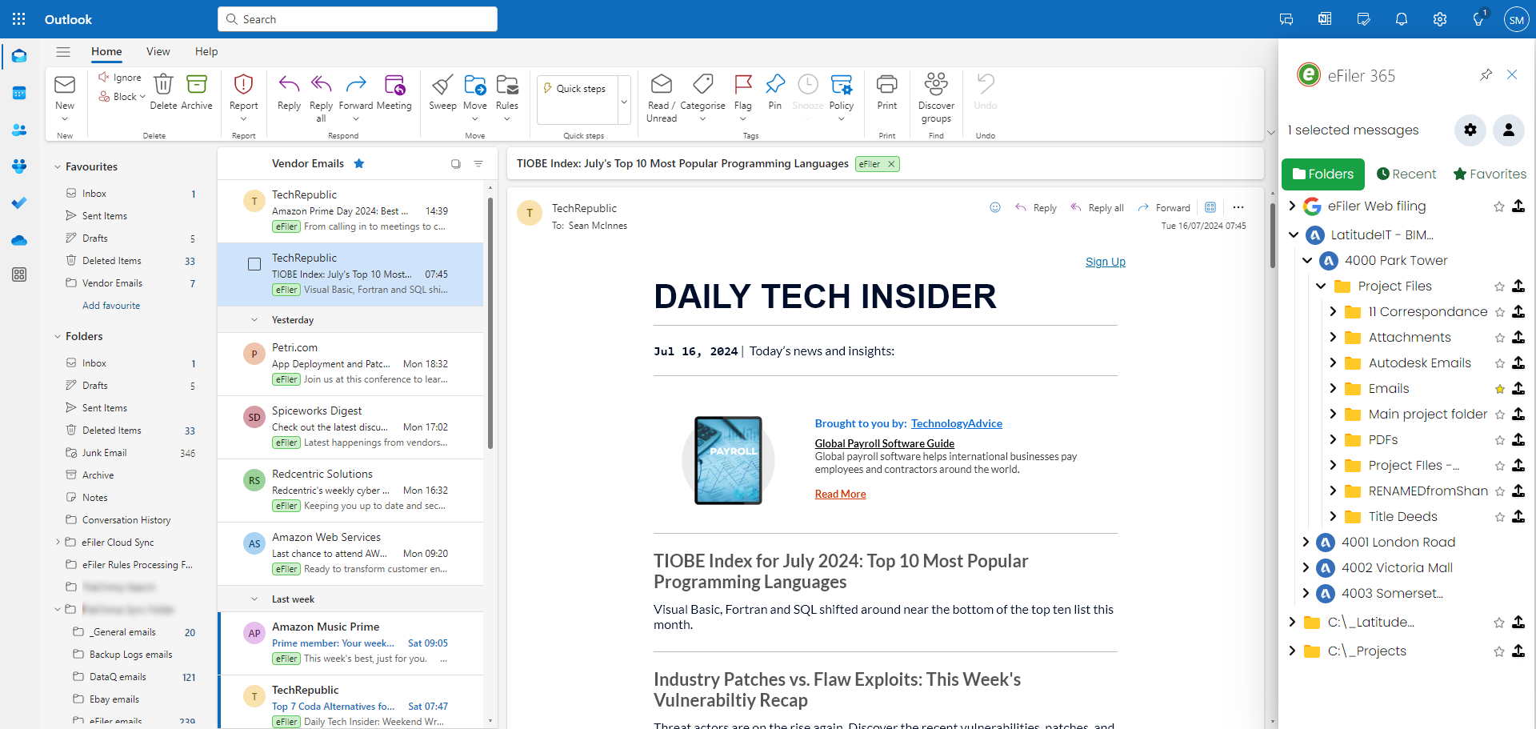The width and height of the screenshot is (1536, 729).
Task: Open more actions ellipsis in reading pane
Action: (1238, 207)
